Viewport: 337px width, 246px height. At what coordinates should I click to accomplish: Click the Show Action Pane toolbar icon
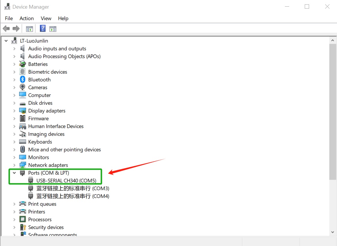(53, 28)
